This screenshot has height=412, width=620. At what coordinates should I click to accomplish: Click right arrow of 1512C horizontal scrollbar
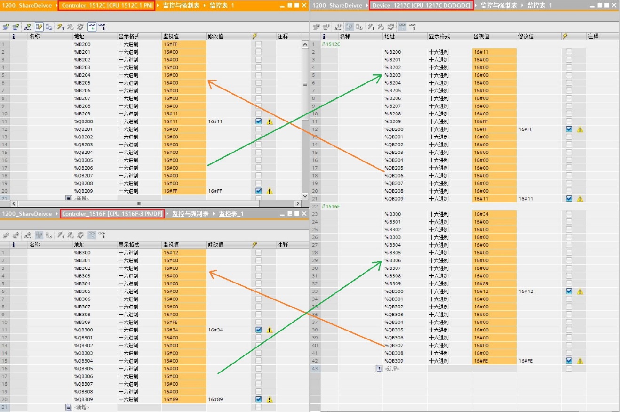click(x=297, y=203)
